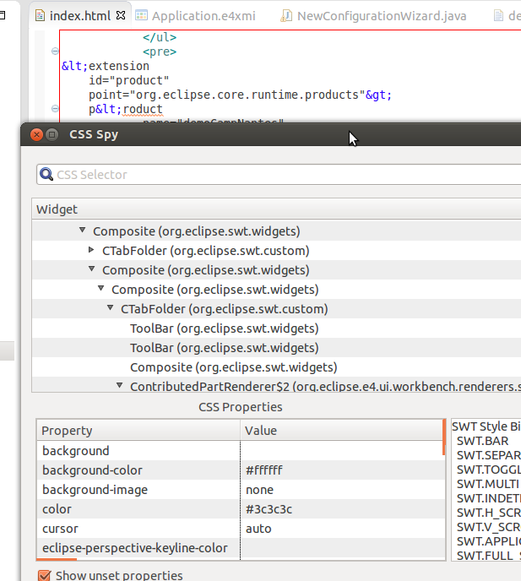Click the Widget column header
This screenshot has height=581, width=521.
tap(276, 209)
